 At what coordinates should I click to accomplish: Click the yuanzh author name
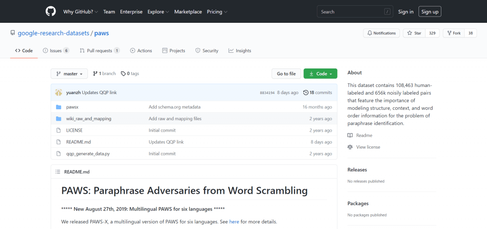click(73, 93)
